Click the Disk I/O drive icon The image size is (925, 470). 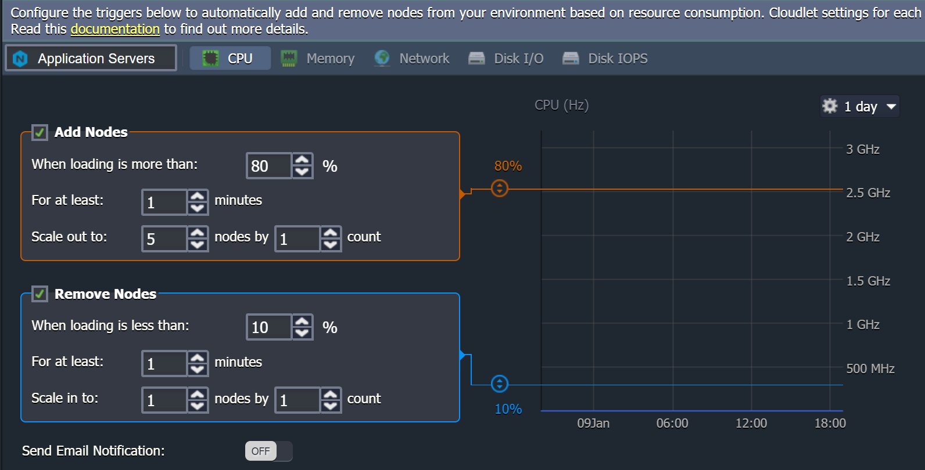[476, 58]
